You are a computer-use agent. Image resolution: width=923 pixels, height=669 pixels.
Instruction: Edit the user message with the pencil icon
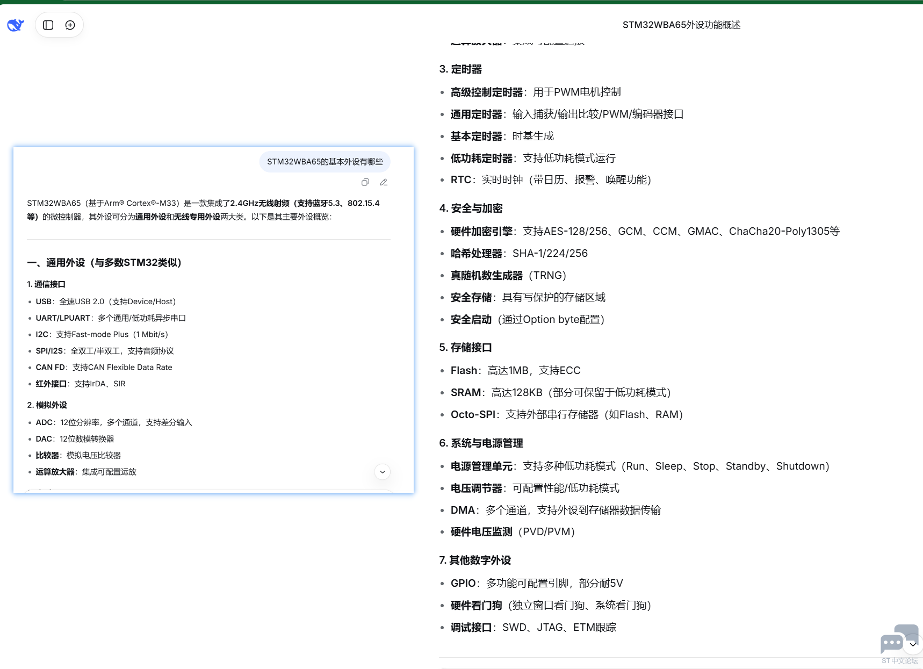pyautogui.click(x=384, y=182)
